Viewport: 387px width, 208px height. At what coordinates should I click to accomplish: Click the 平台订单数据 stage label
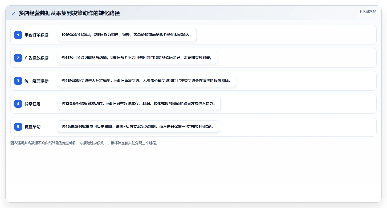point(36,35)
